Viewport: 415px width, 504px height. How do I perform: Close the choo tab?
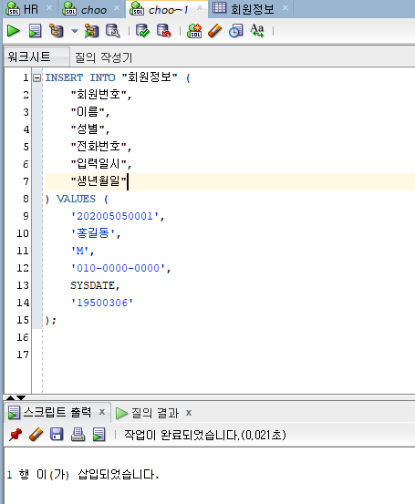click(x=117, y=8)
